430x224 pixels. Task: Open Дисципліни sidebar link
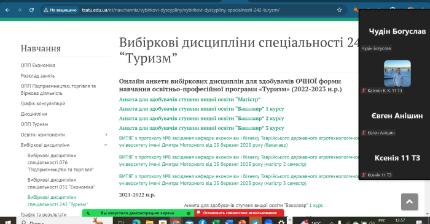[x=34, y=114]
